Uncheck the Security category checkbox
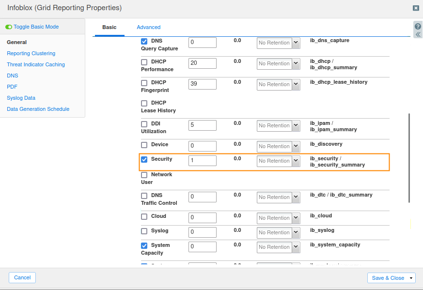Image resolution: width=423 pixels, height=290 pixels. point(144,159)
